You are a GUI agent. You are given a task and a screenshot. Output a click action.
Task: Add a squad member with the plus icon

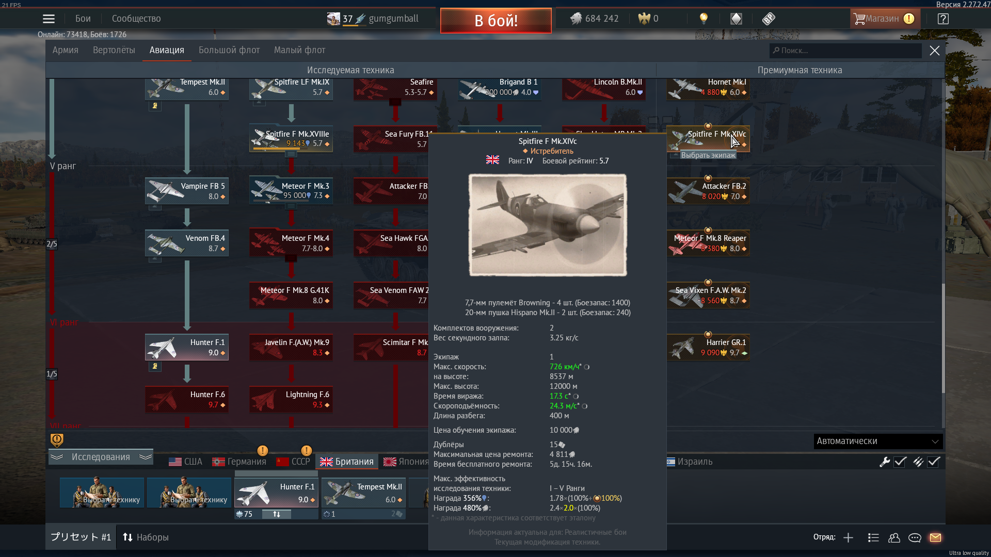(x=848, y=538)
